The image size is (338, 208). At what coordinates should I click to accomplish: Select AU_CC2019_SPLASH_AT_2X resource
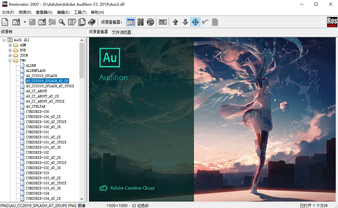coord(47,81)
